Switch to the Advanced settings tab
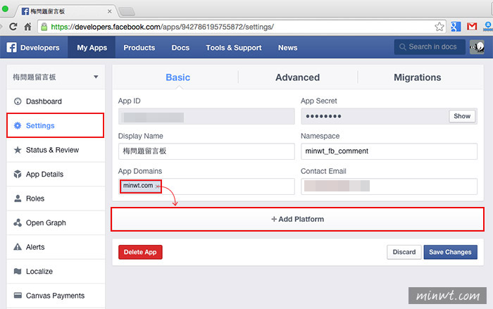The width and height of the screenshot is (493, 309). pos(297,77)
